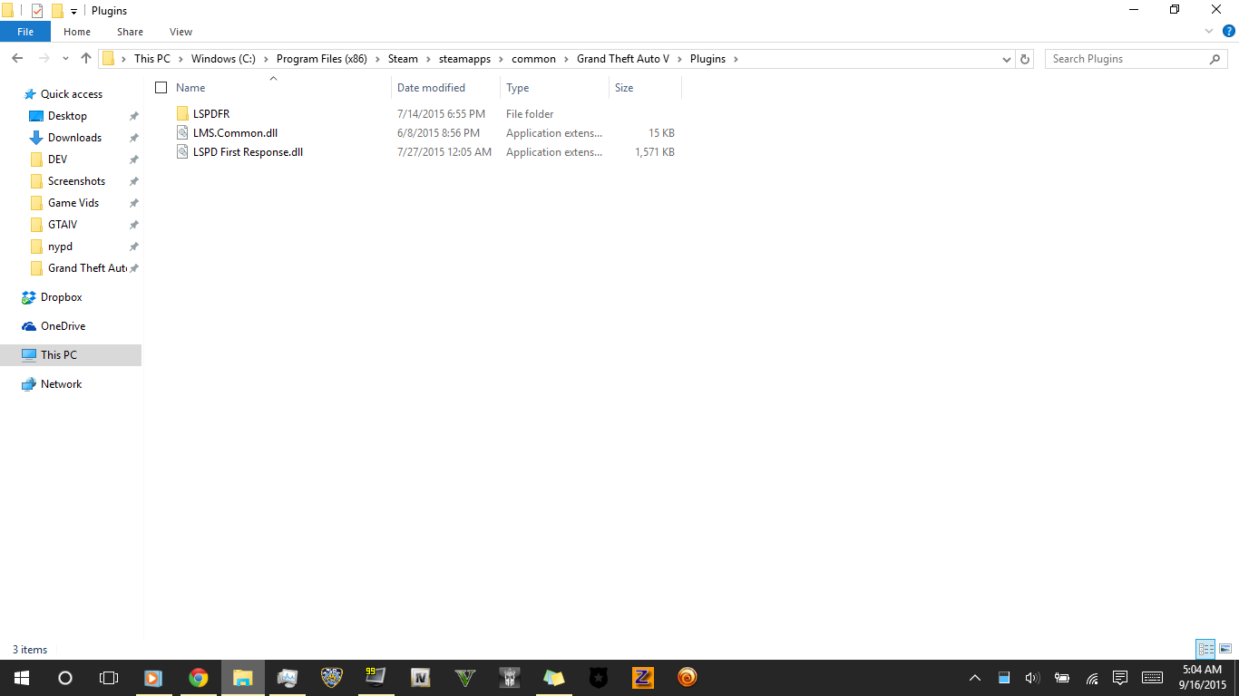Refresh the Plugins folder view
This screenshot has width=1239, height=696.
(x=1025, y=59)
